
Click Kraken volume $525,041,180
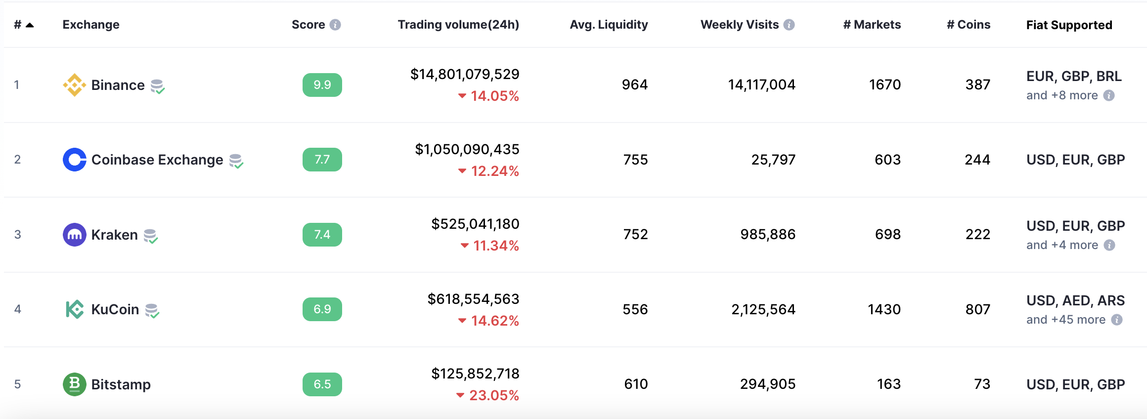click(476, 224)
